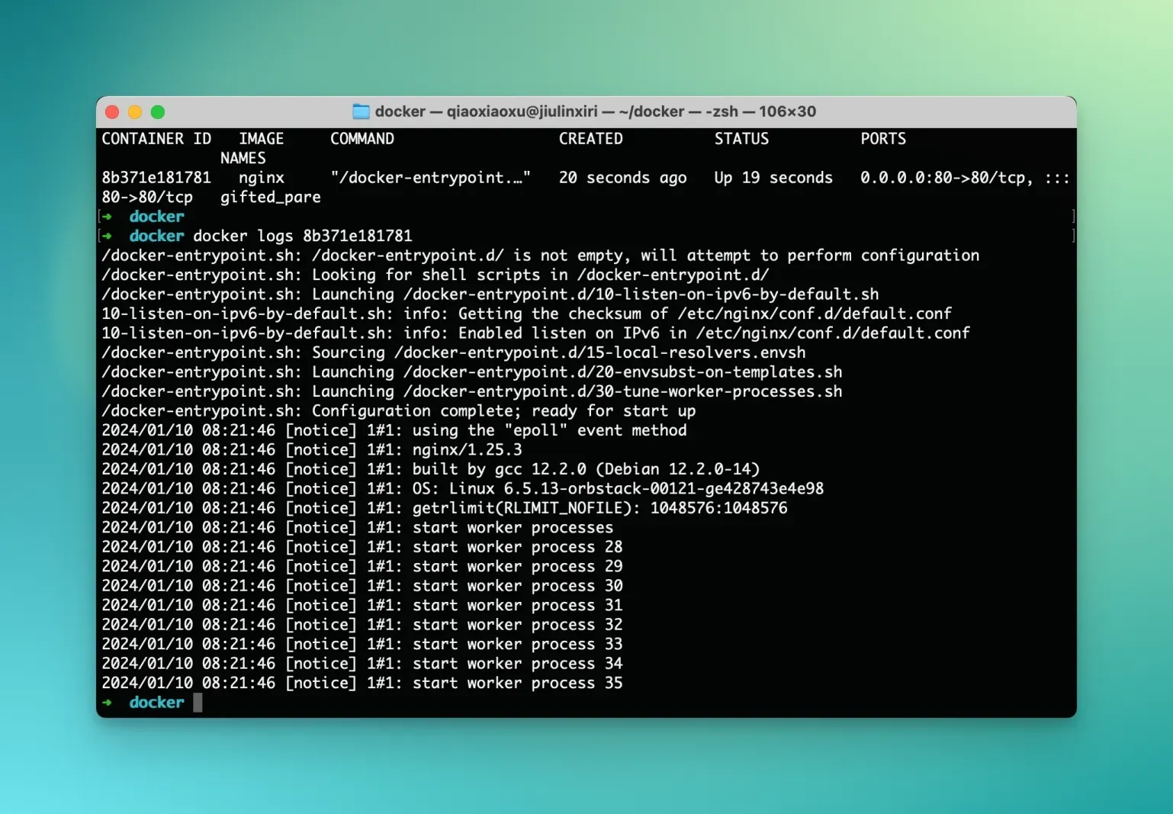The height and width of the screenshot is (814, 1173).
Task: Click the yellow minimize button
Action: 134,111
